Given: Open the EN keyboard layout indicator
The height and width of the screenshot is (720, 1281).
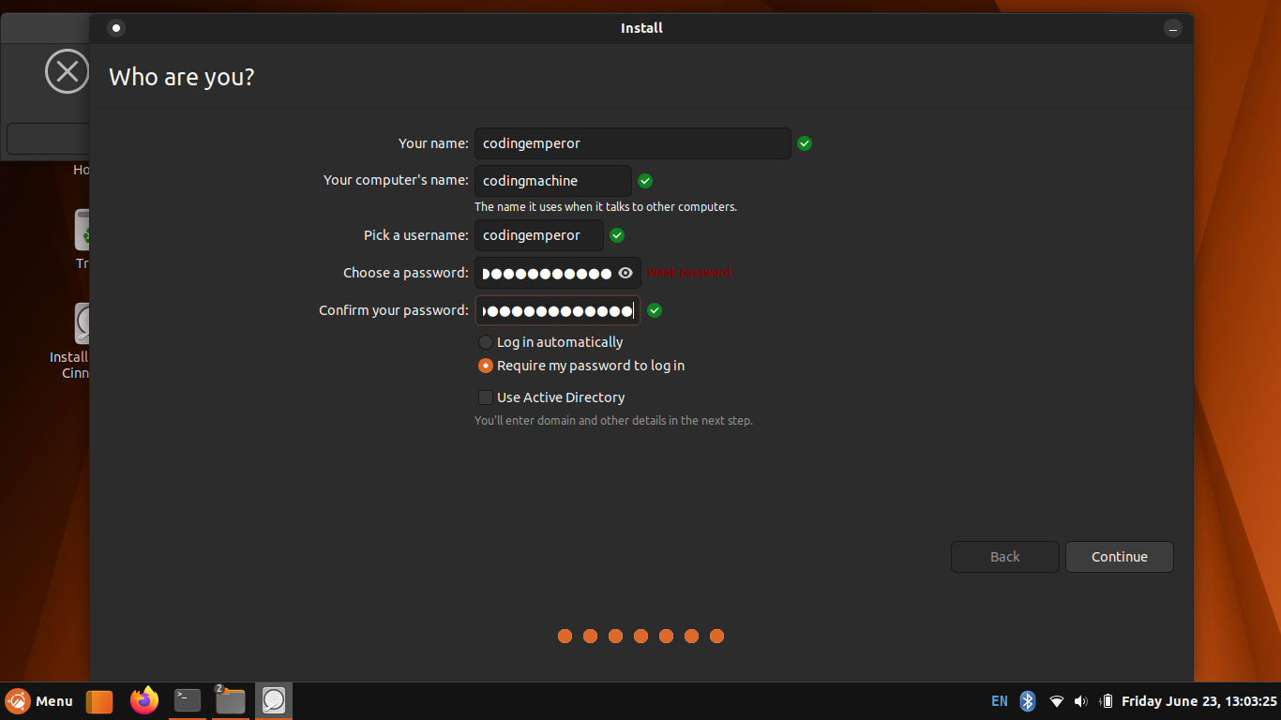Looking at the screenshot, I should click(x=1000, y=701).
